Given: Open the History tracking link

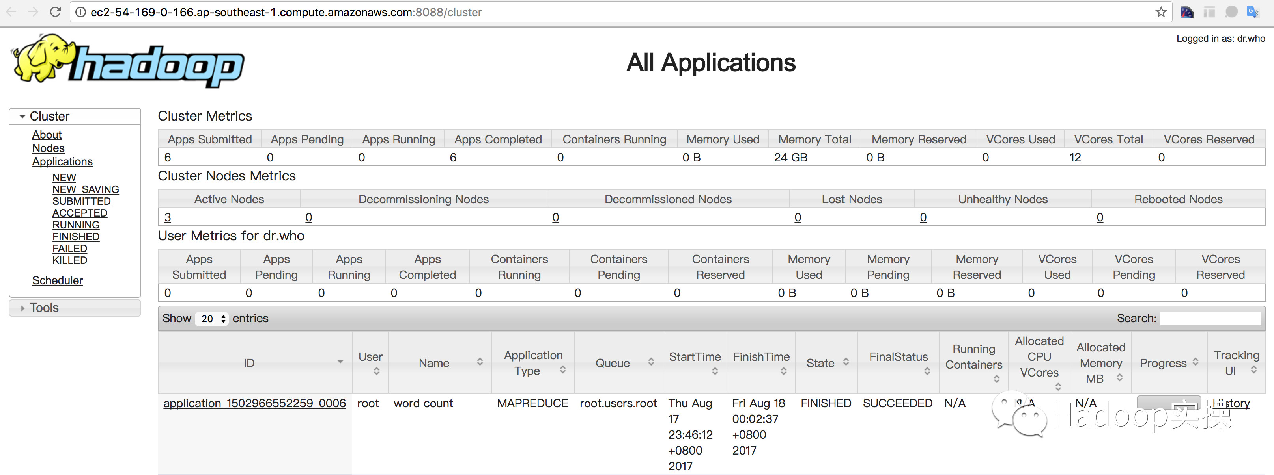Looking at the screenshot, I should [x=1231, y=403].
